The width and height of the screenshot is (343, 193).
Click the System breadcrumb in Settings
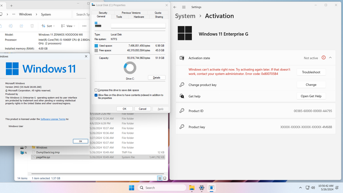pyautogui.click(x=185, y=16)
